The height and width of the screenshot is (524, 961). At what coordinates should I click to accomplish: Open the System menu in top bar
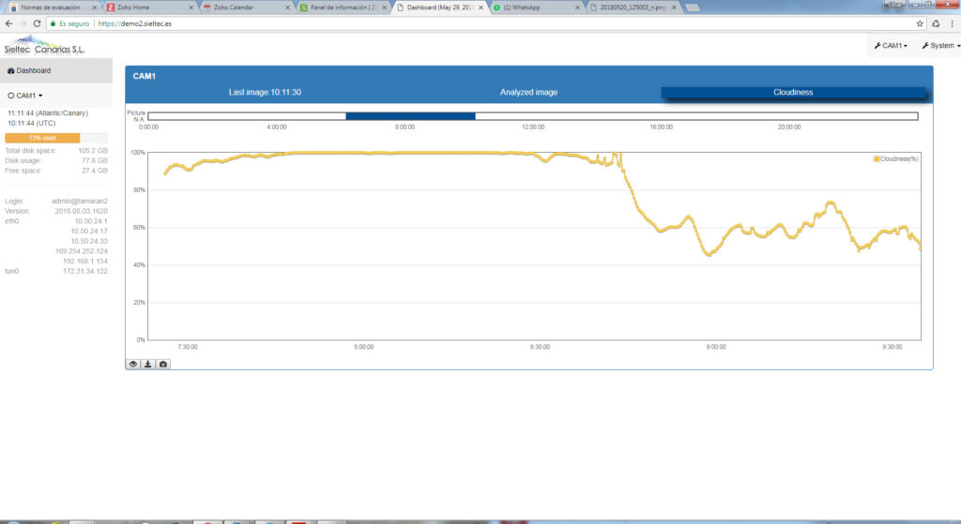(940, 46)
